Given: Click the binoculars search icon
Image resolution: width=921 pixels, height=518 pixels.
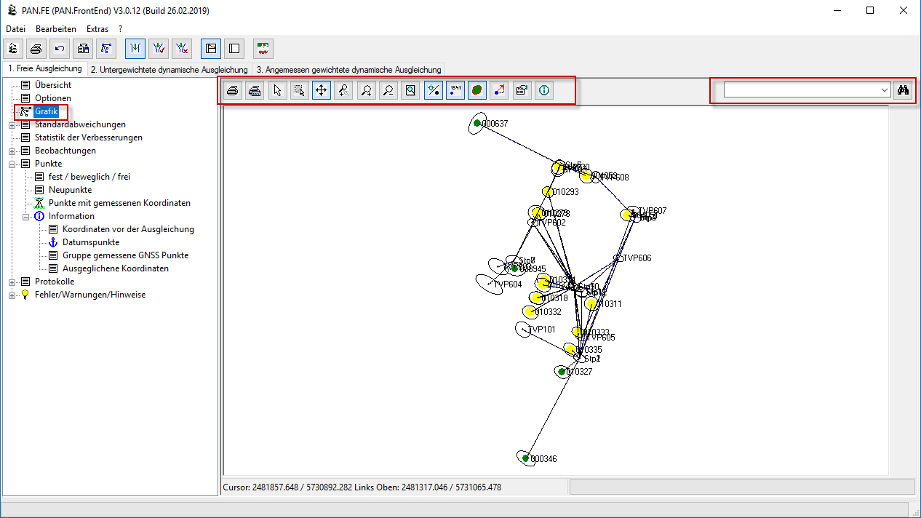Looking at the screenshot, I should coord(904,90).
